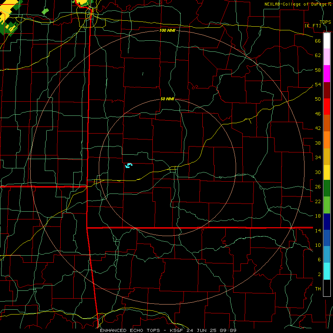The width and height of the screenshot is (333, 333).
Task: Click the 2 legend value
Action: 319,274
